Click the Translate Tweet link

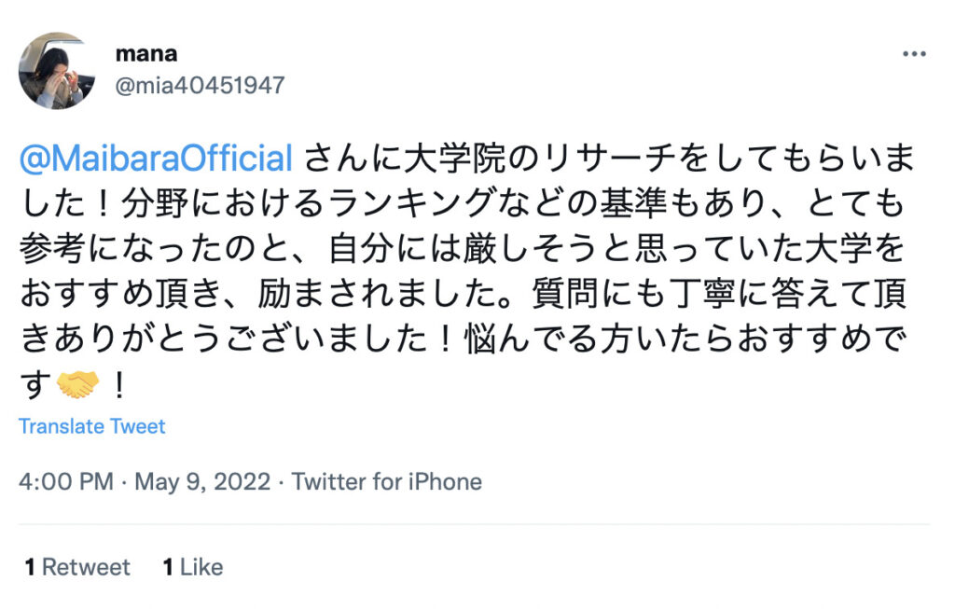click(92, 426)
